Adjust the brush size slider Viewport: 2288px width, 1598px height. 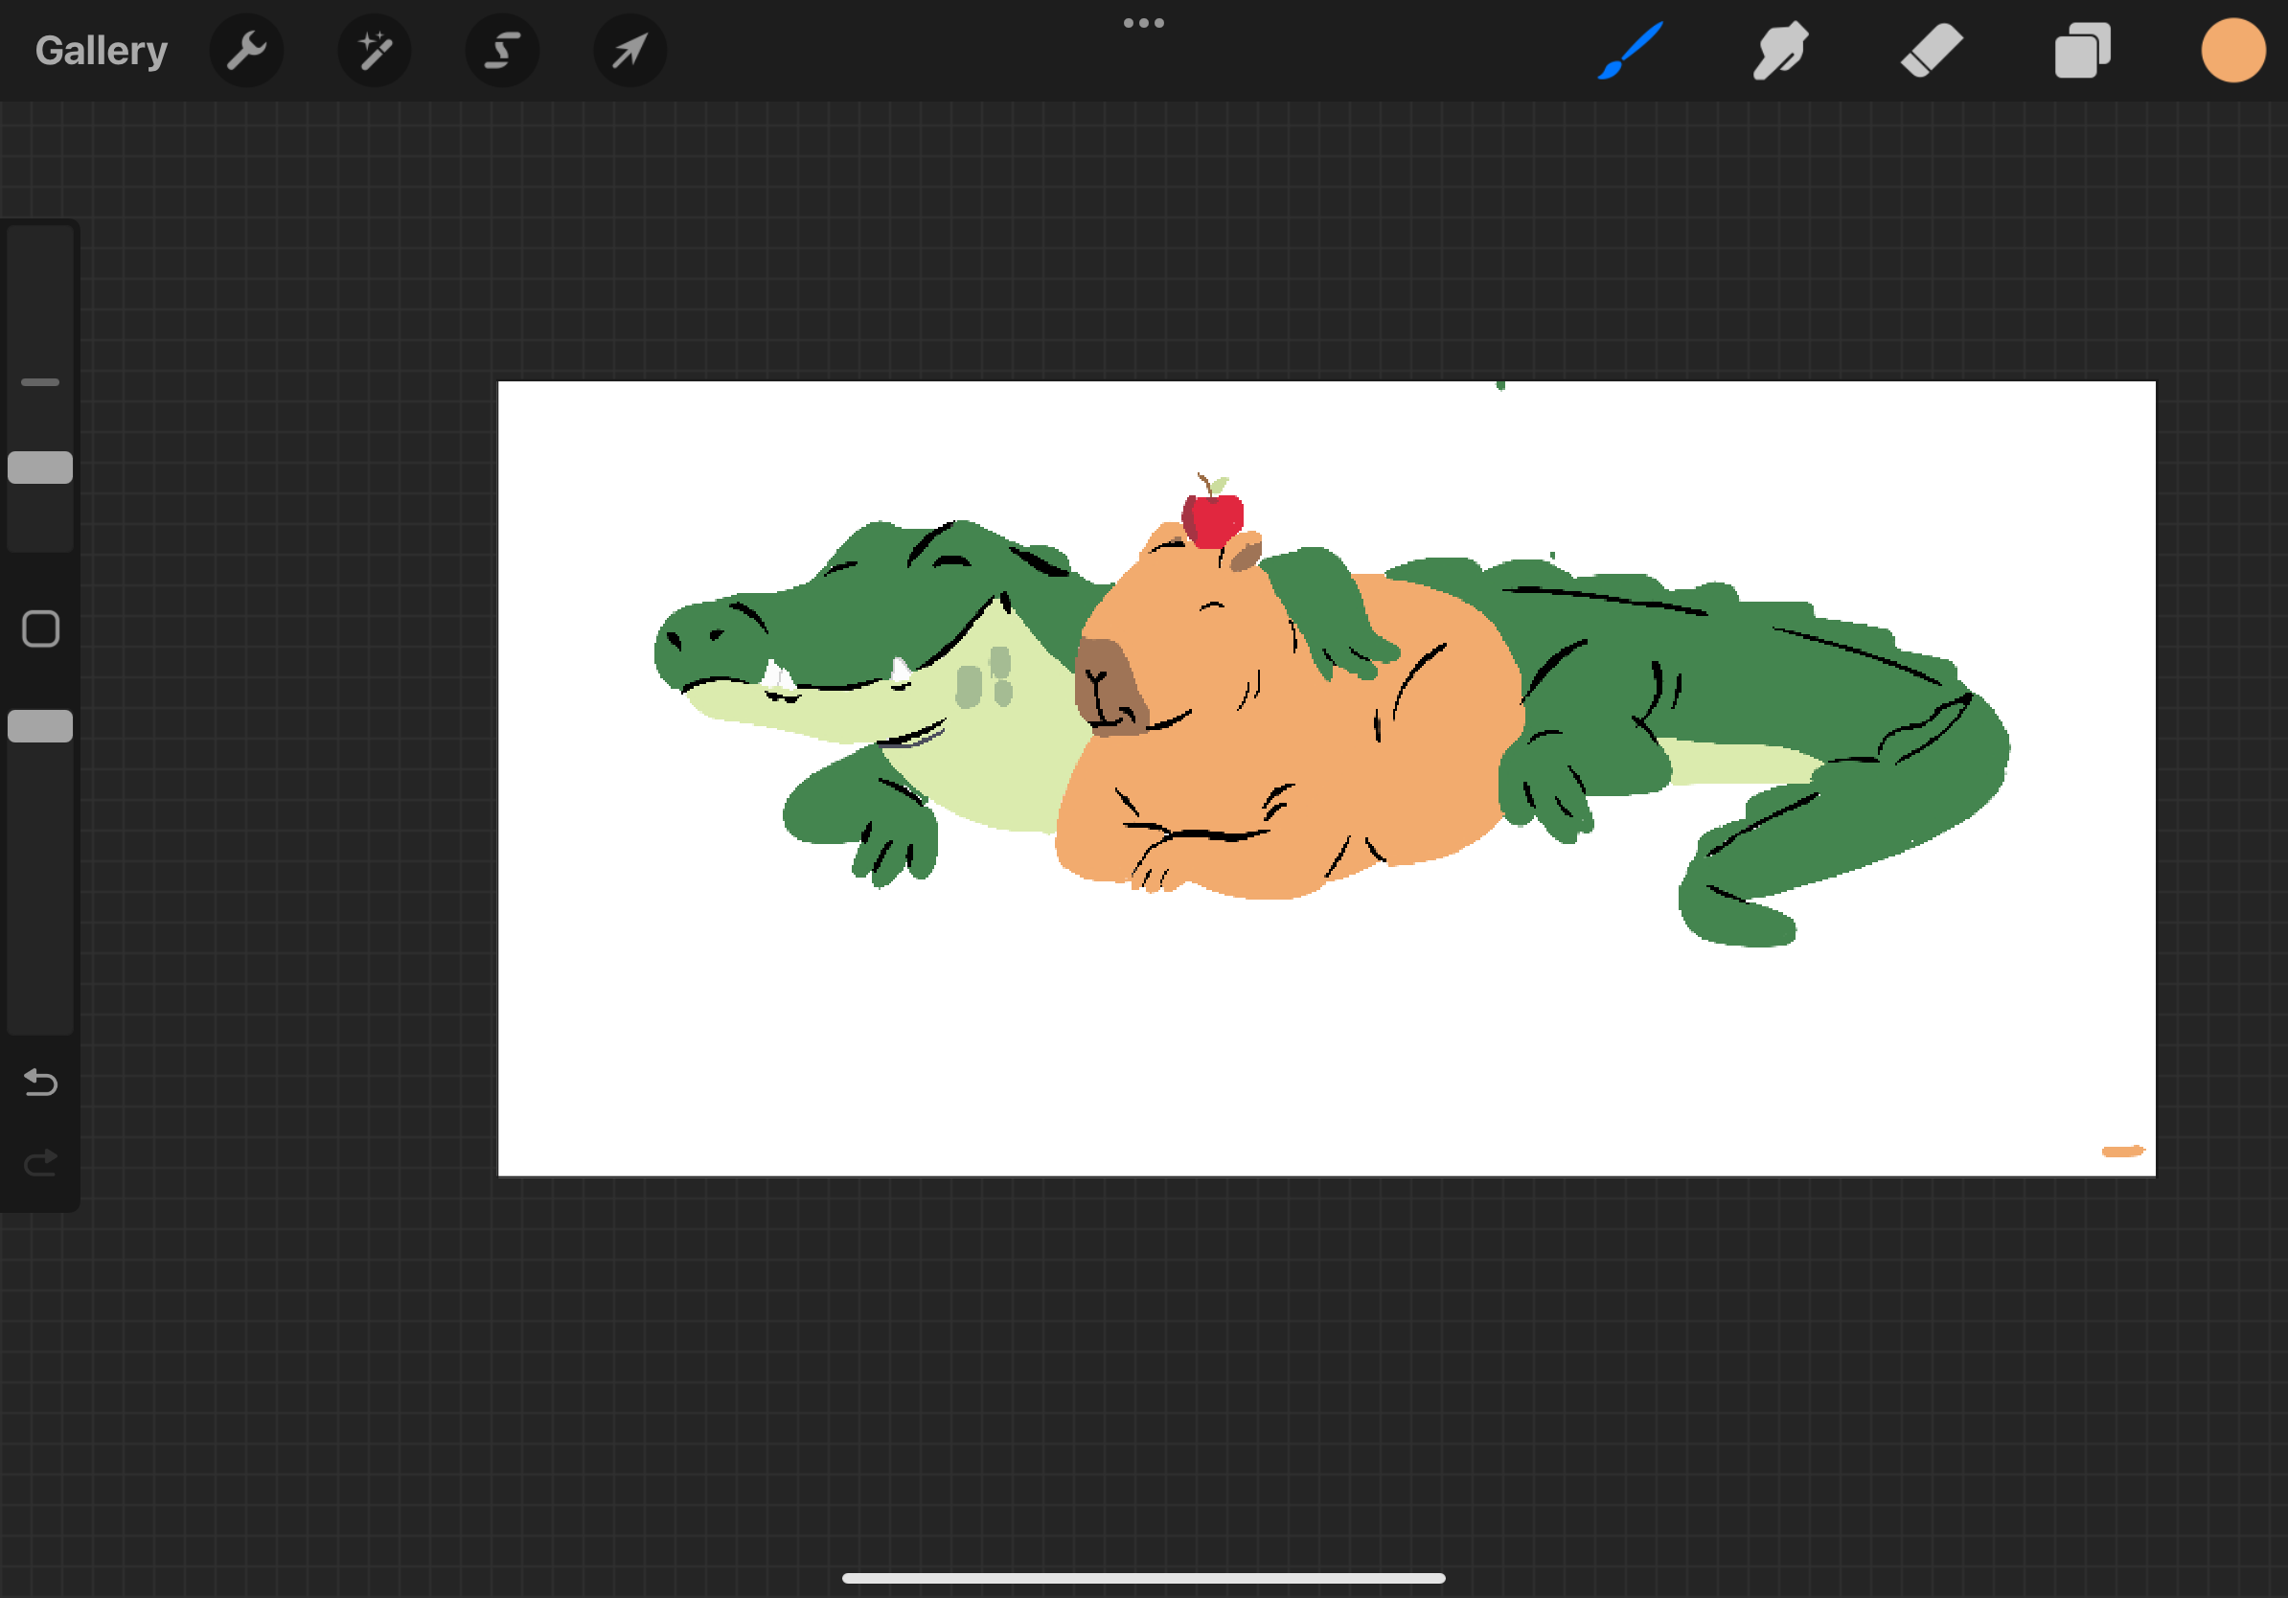[41, 468]
